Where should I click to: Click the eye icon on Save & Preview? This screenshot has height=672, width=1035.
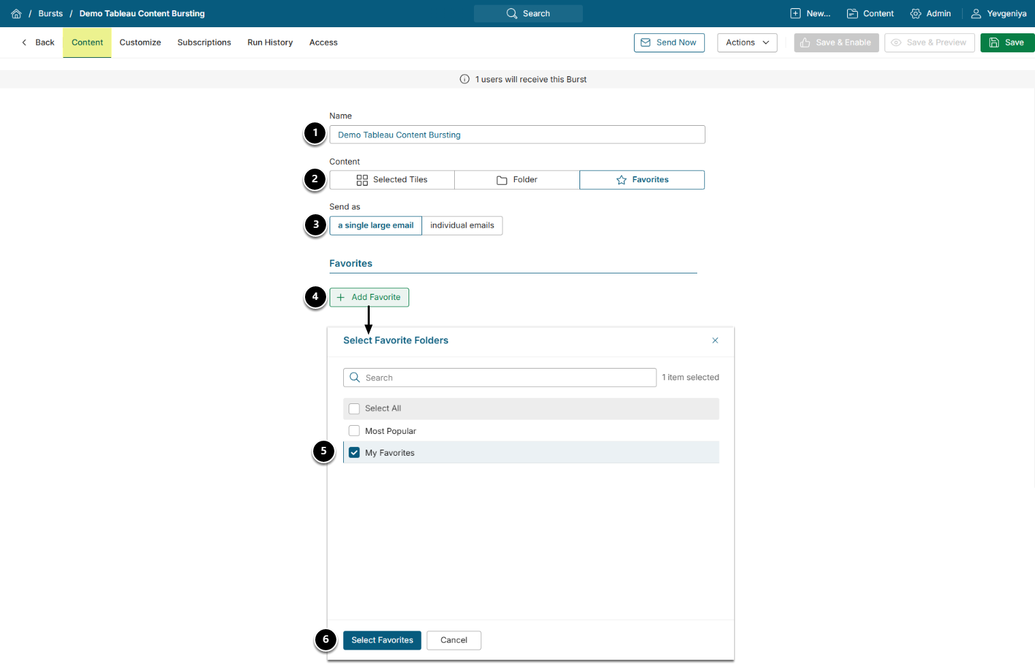(x=896, y=42)
